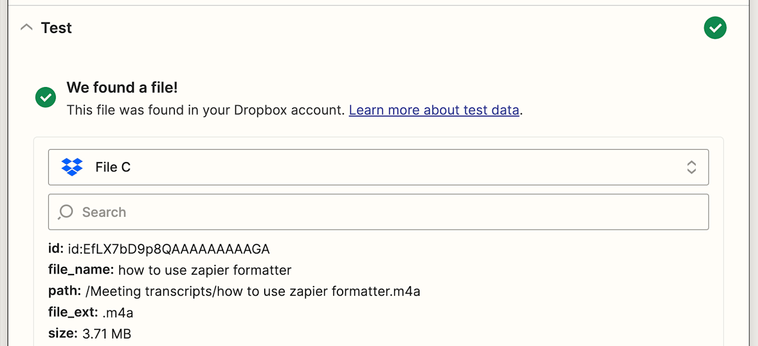The width and height of the screenshot is (758, 346).
Task: Open 'Learn more about test data' link
Action: pos(434,110)
